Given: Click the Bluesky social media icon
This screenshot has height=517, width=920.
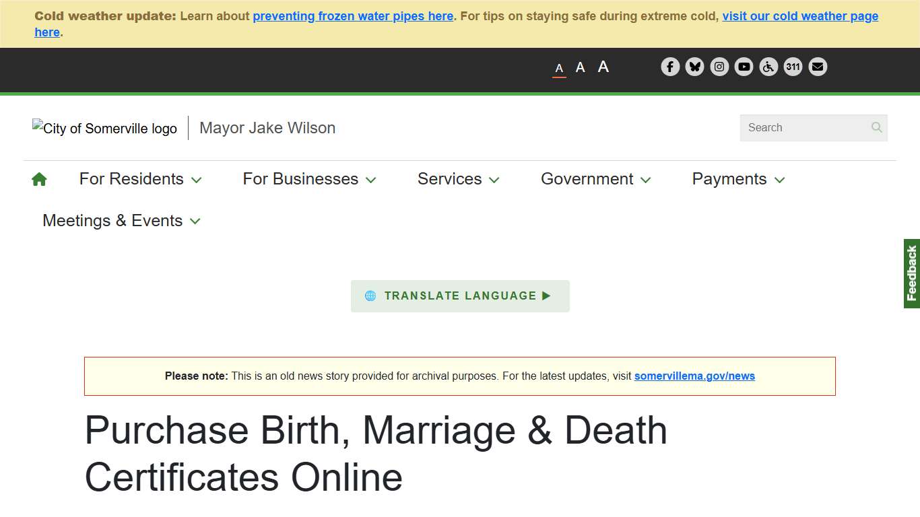Looking at the screenshot, I should pos(694,67).
